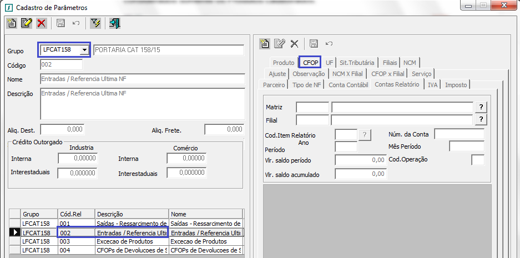Click the Filial lookup question mark button

click(x=481, y=120)
